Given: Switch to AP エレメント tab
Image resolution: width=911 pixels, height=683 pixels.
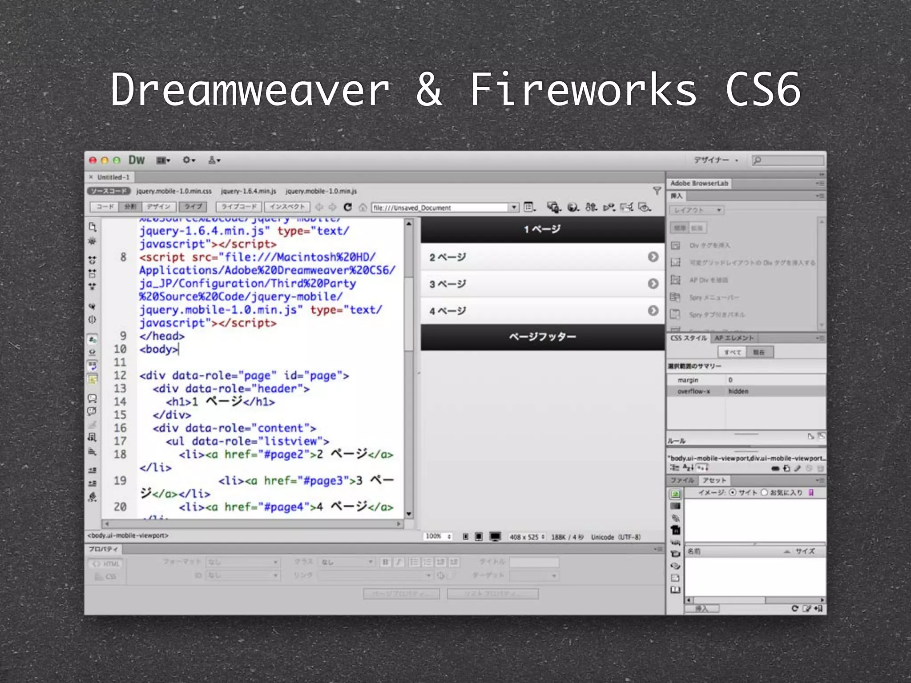Looking at the screenshot, I should [x=734, y=338].
